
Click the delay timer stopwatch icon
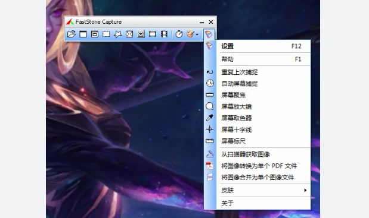[179, 34]
